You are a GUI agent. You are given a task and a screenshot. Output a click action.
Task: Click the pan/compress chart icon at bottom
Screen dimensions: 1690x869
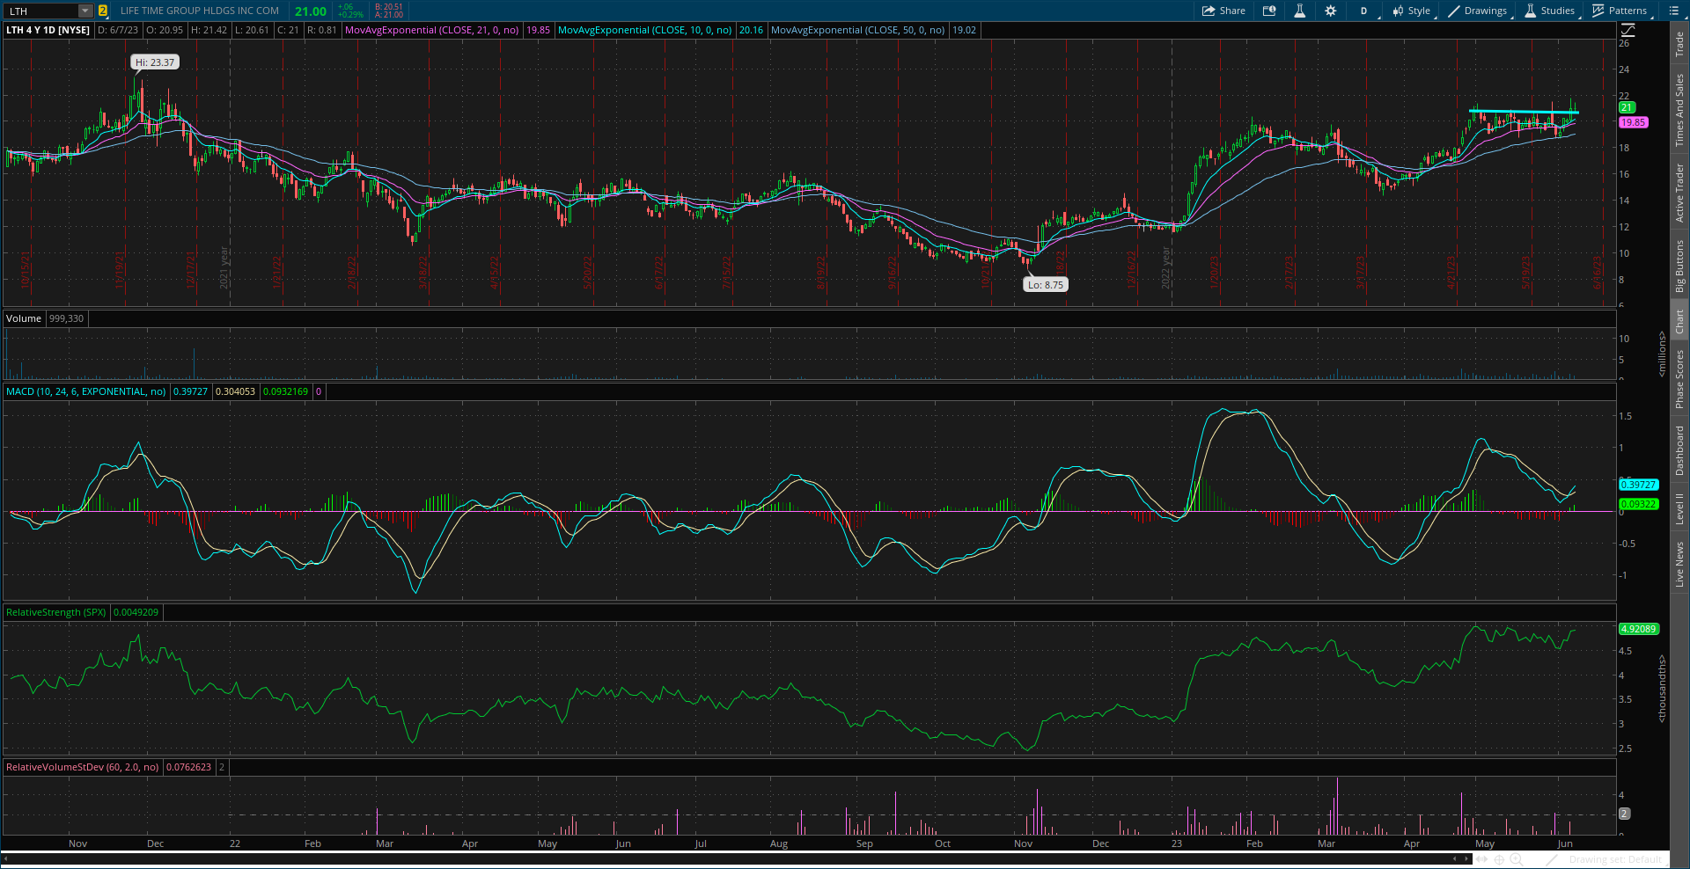(x=1483, y=859)
